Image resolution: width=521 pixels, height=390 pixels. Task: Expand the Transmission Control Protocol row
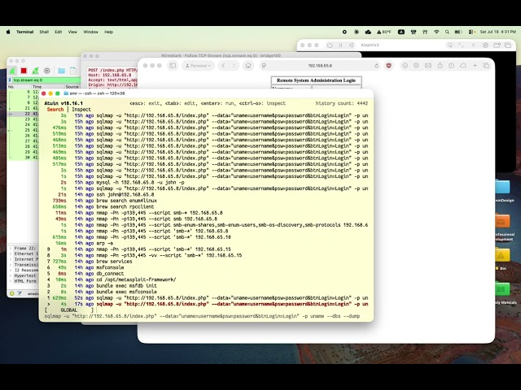[11, 265]
